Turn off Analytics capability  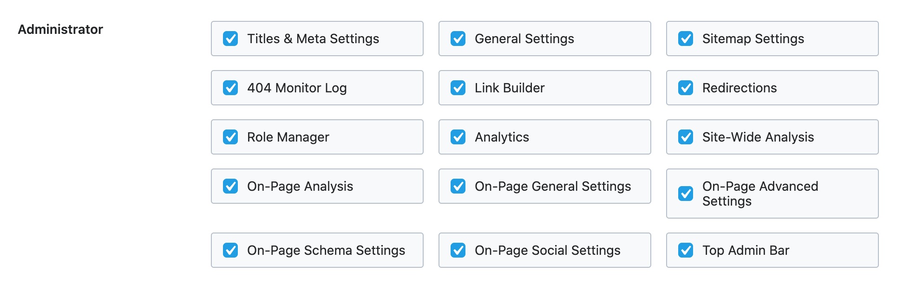(458, 137)
